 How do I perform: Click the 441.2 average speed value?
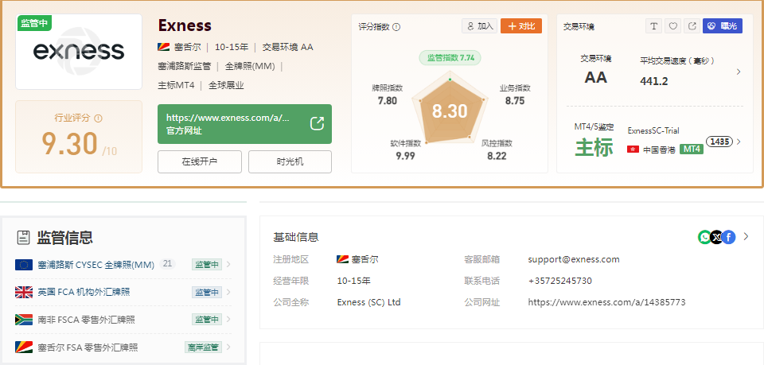[654, 81]
